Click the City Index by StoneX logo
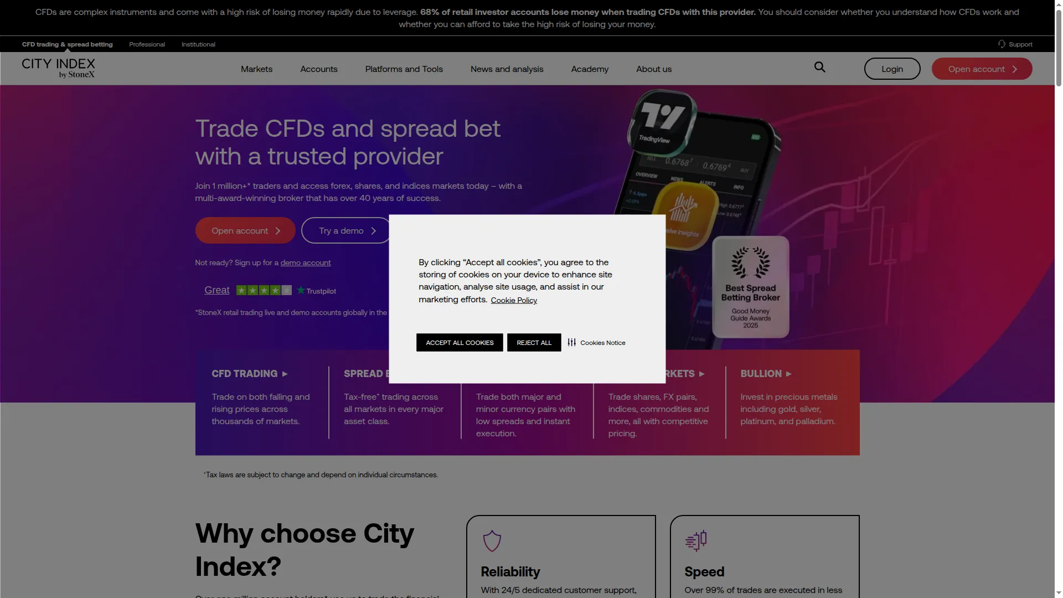1063x598 pixels. (x=58, y=68)
